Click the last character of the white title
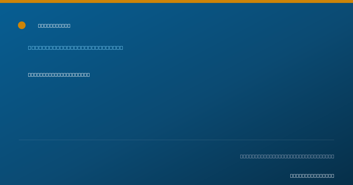Viewport: 353px width, 185px height. (69, 26)
